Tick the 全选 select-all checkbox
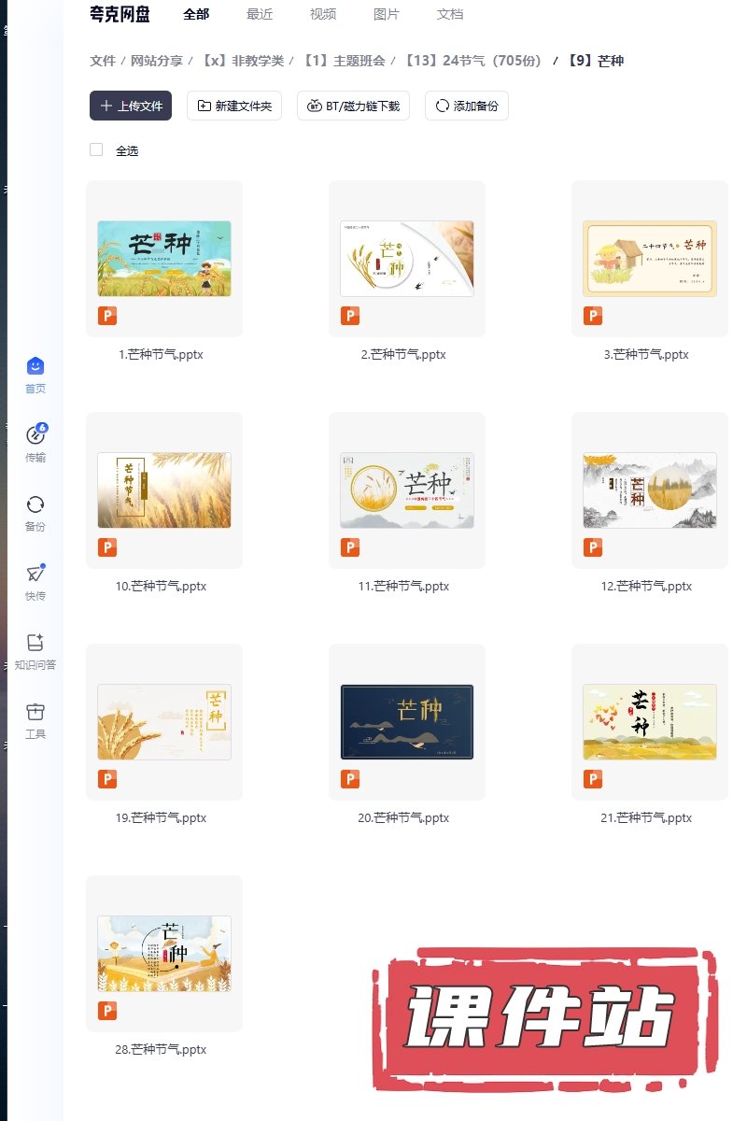Viewport: 747px width, 1121px height. pyautogui.click(x=96, y=149)
